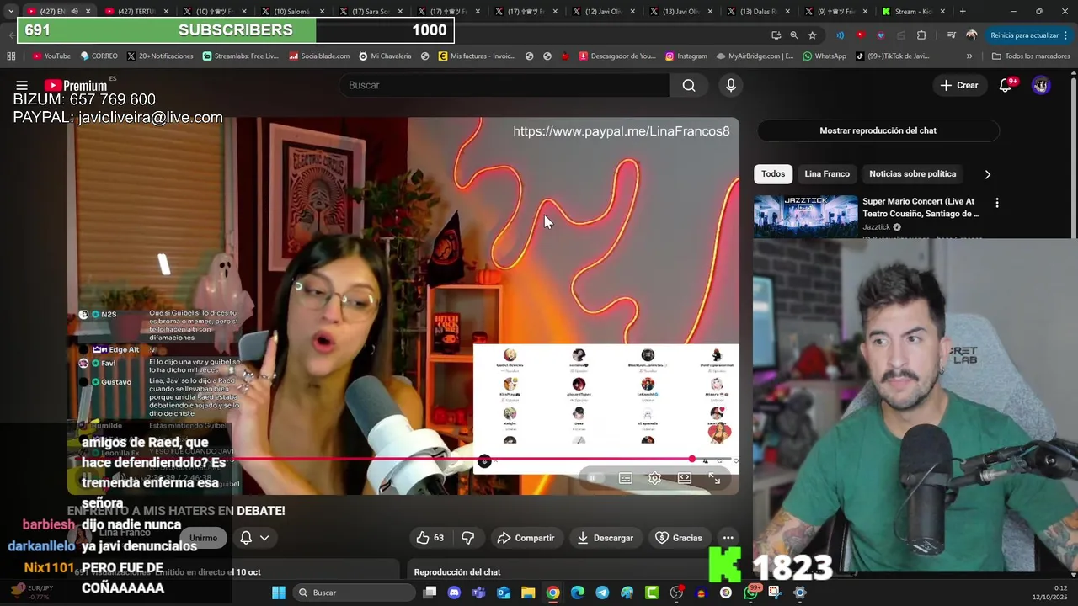This screenshot has height=606, width=1078.
Task: Open Descargador de You... bookmark
Action: (x=617, y=56)
